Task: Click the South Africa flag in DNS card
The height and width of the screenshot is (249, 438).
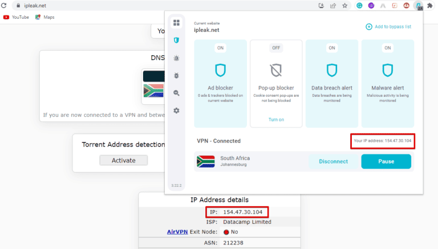Action: pos(153,91)
